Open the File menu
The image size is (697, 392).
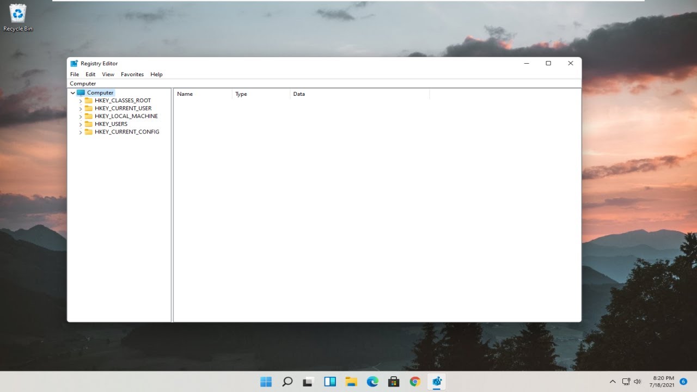75,75
